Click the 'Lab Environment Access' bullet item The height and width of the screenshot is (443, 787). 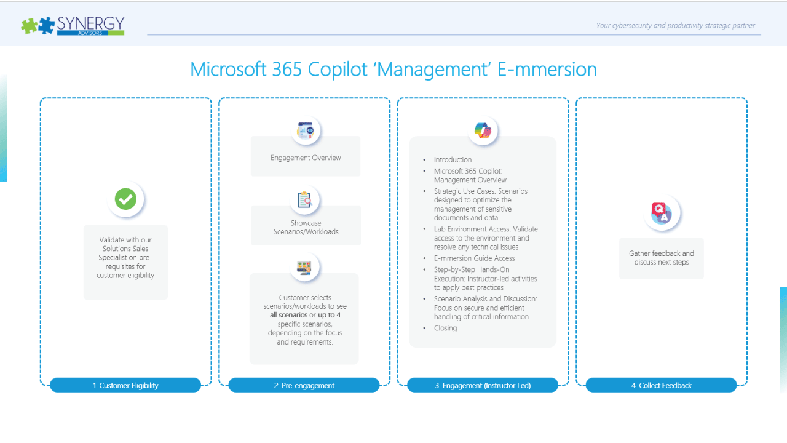[x=486, y=238]
